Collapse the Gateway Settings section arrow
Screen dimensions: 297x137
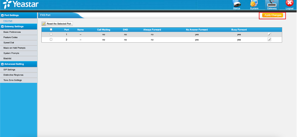[2, 27]
